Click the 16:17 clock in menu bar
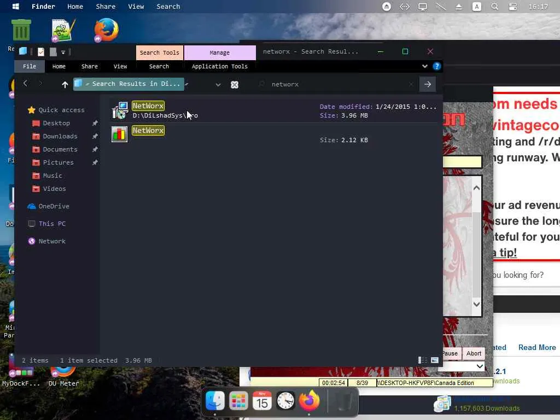Screen dimensions: 560x420 pos(538,7)
